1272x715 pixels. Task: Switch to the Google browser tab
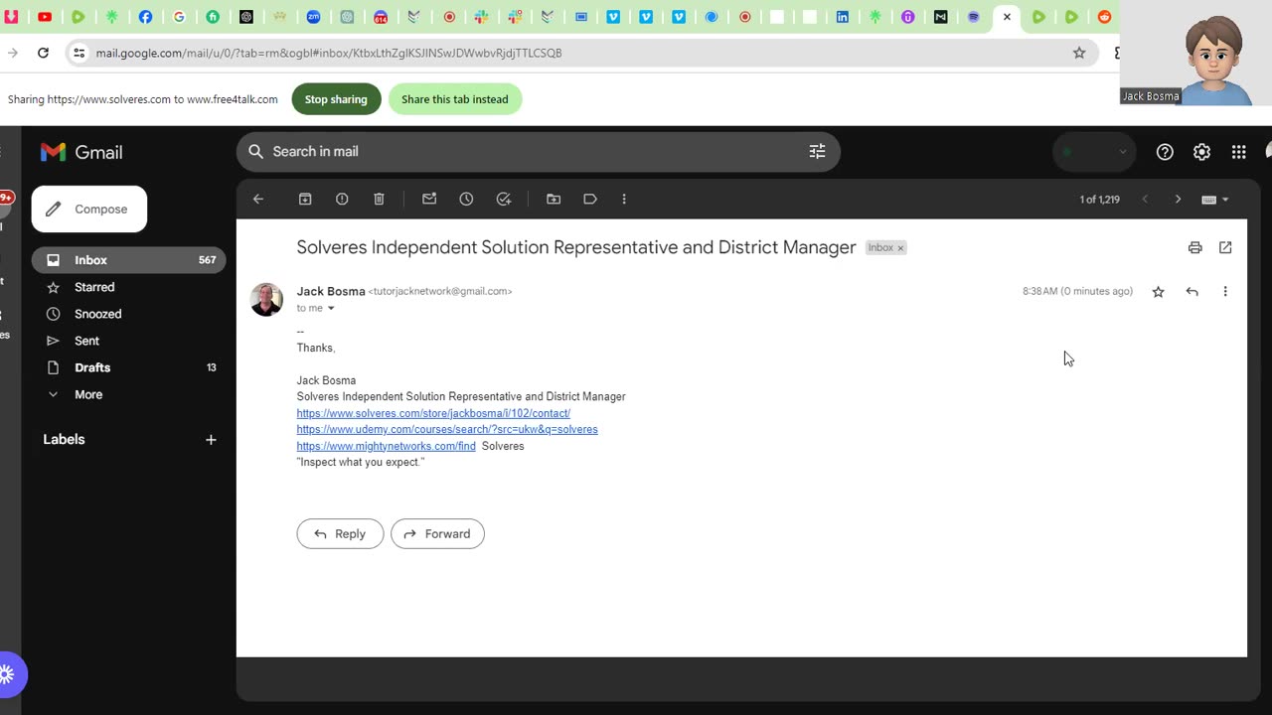179,17
